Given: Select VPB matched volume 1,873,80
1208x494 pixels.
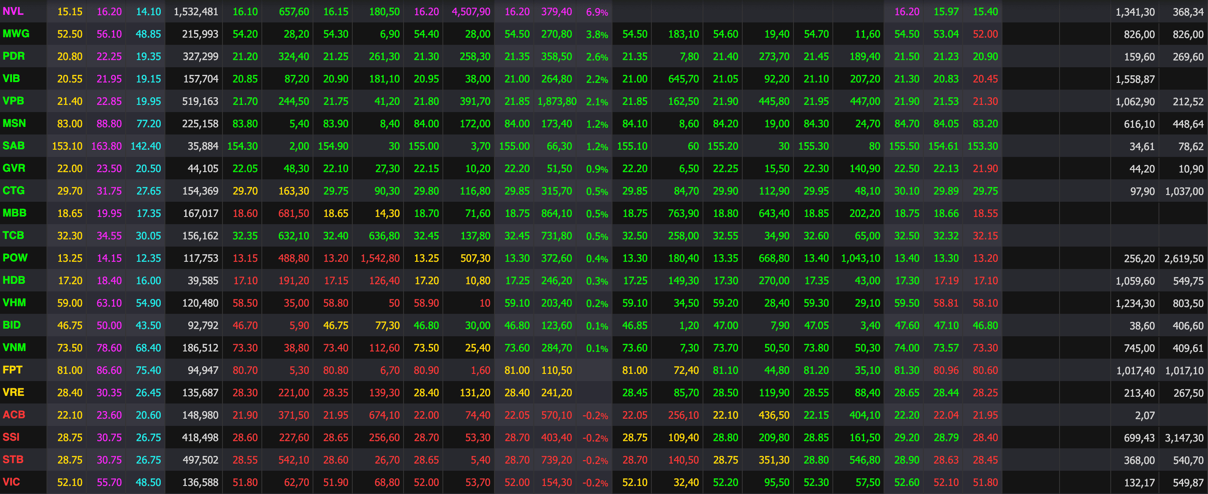Looking at the screenshot, I should point(557,102).
